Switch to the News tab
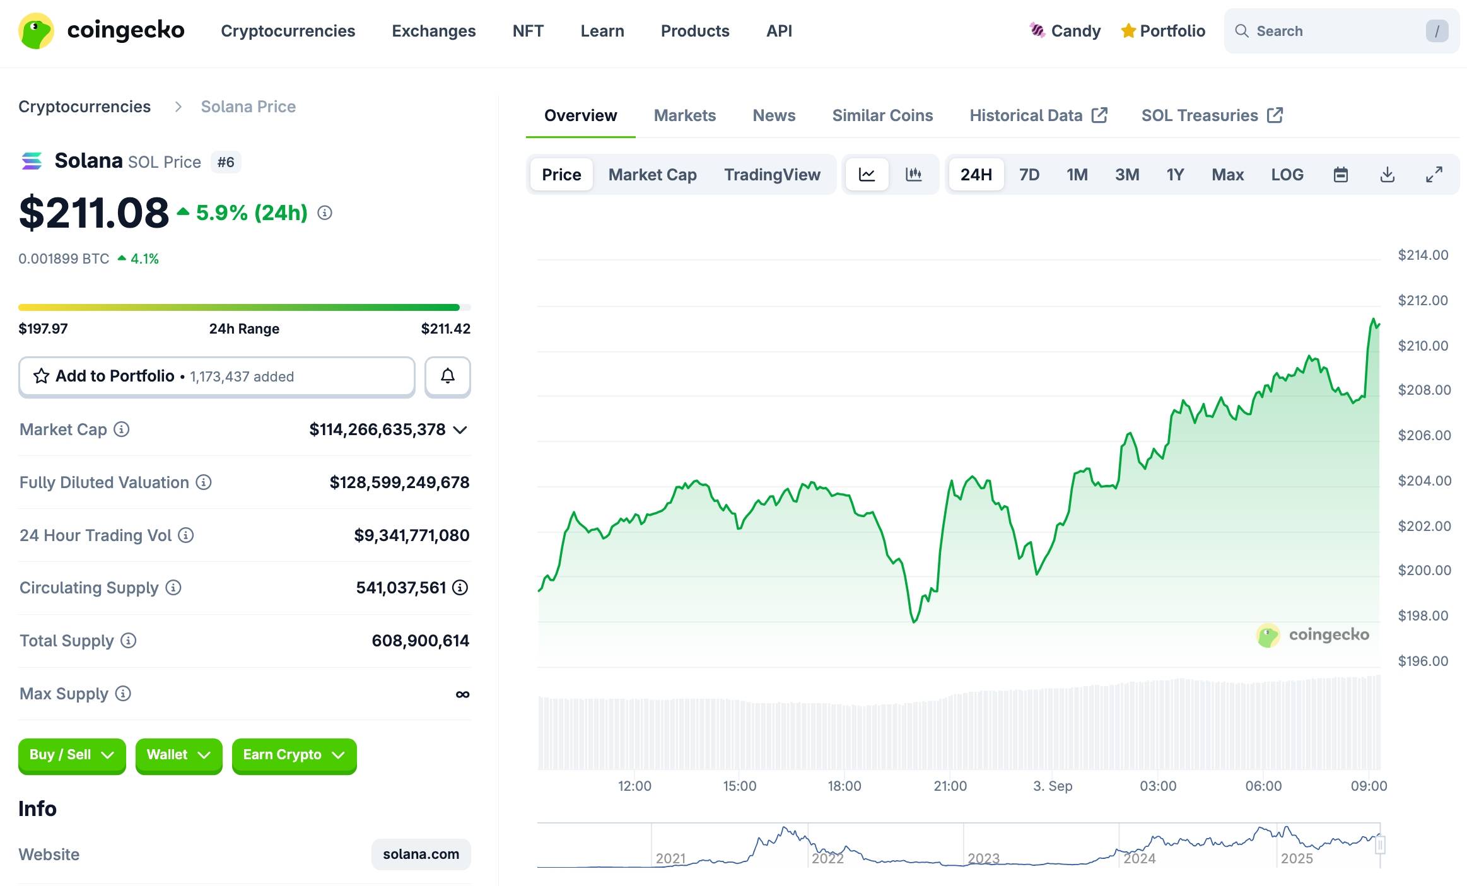The height and width of the screenshot is (886, 1467). 774,115
